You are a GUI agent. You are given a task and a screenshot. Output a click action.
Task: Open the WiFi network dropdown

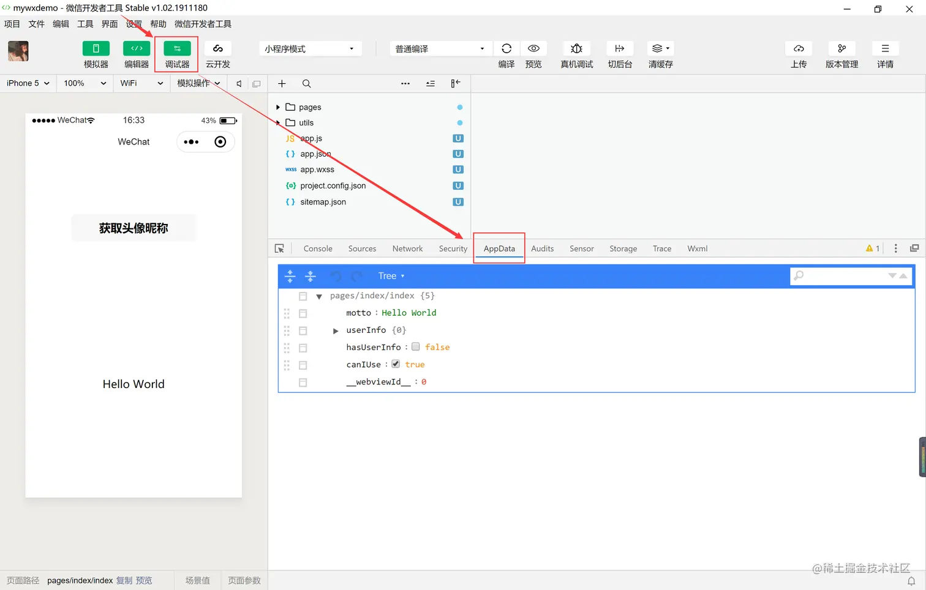point(141,83)
